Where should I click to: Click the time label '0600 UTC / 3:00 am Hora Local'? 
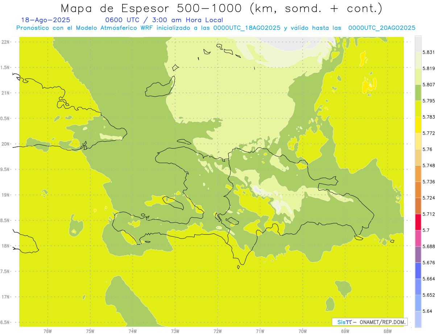click(164, 20)
